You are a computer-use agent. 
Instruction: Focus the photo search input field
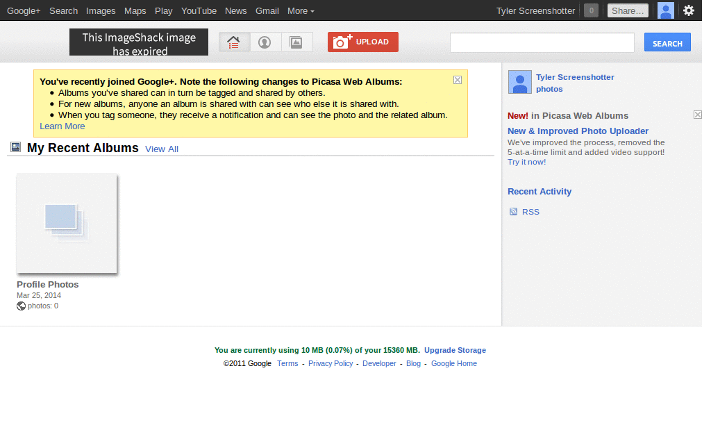[542, 42]
